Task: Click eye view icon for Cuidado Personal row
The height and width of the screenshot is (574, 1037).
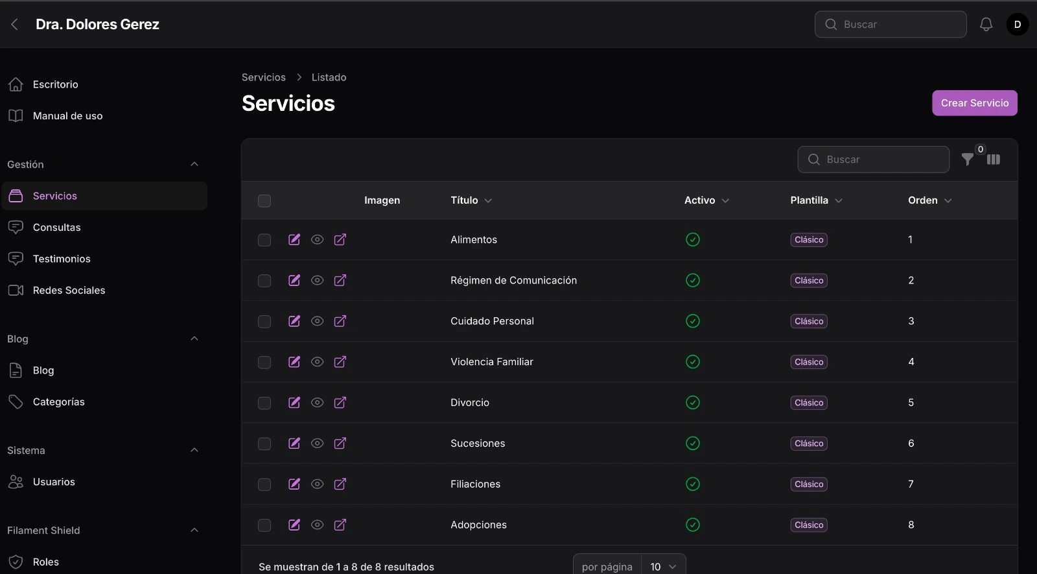Action: 317,321
